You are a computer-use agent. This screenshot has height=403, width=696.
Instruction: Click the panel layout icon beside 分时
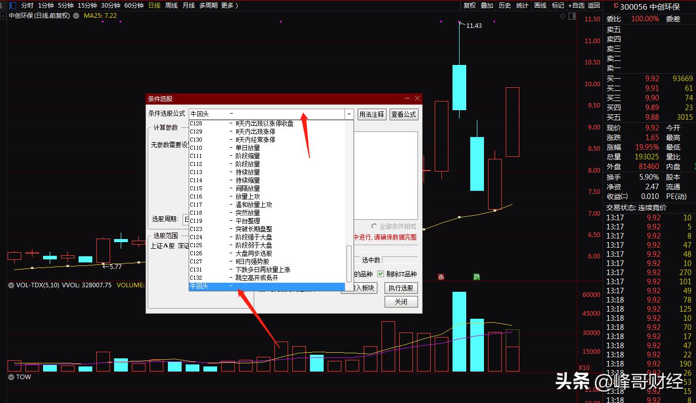coord(13,5)
